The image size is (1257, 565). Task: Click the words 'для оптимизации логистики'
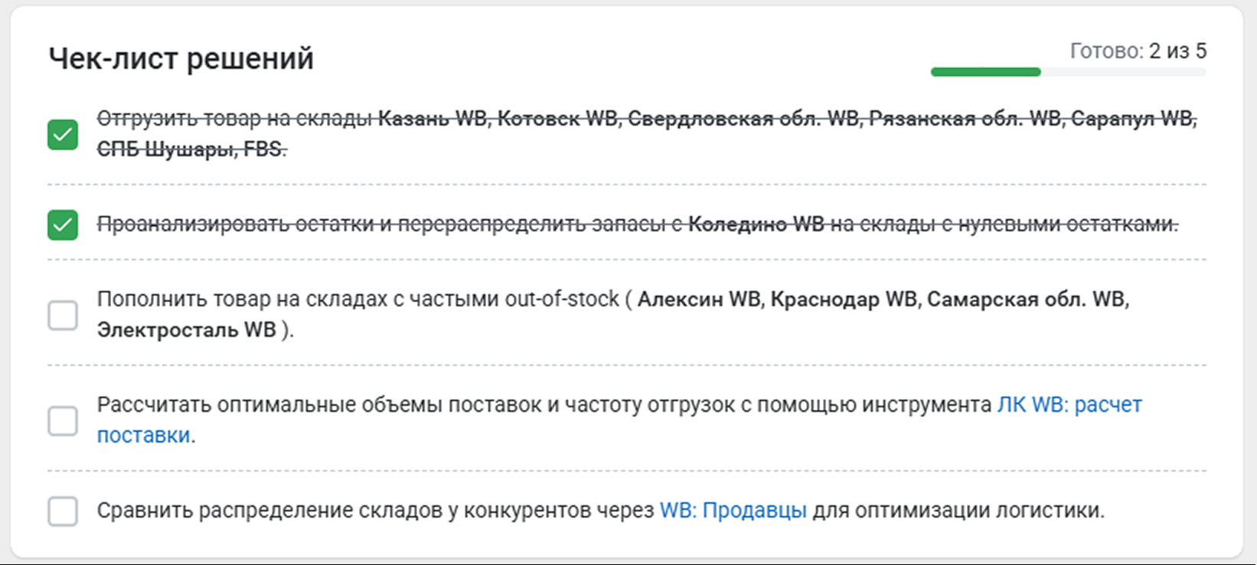[957, 510]
